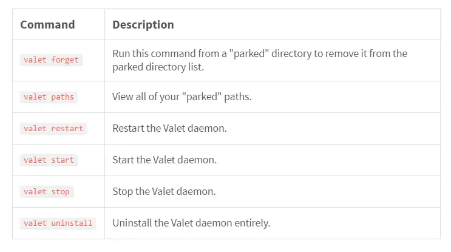This screenshot has width=451, height=252.
Task: Click the Command column header
Action: point(47,25)
